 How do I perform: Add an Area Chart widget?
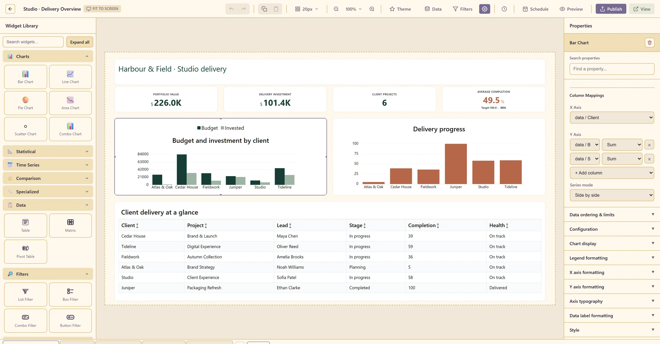point(70,103)
